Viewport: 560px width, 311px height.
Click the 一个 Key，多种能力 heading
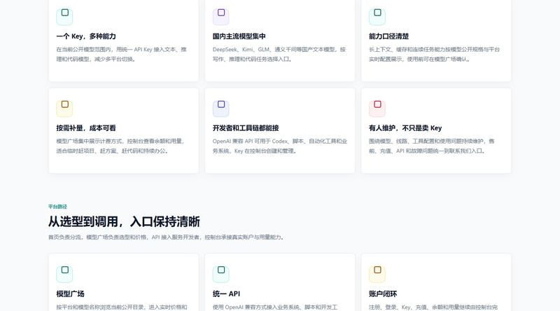(x=86, y=36)
